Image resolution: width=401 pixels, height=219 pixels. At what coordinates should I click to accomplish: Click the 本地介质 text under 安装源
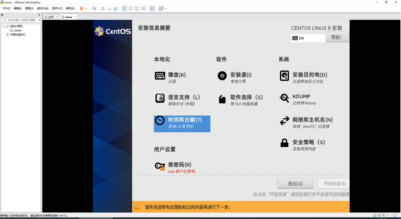point(238,81)
